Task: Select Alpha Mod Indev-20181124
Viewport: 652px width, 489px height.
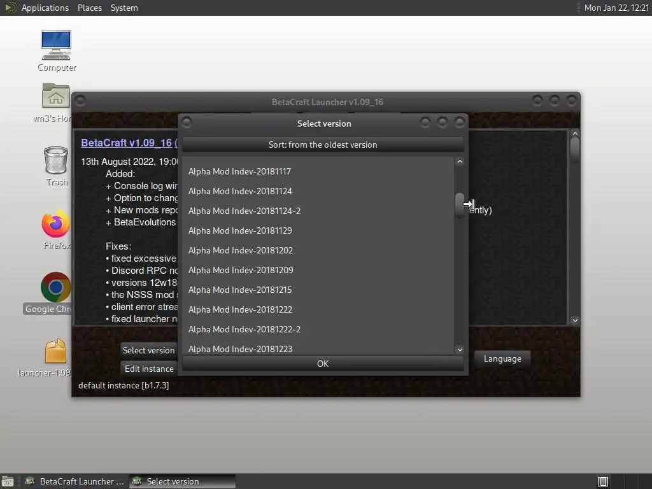Action: pos(318,191)
